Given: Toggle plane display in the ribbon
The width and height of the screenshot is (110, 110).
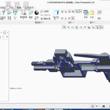Looking at the screenshot, I should [62, 12].
